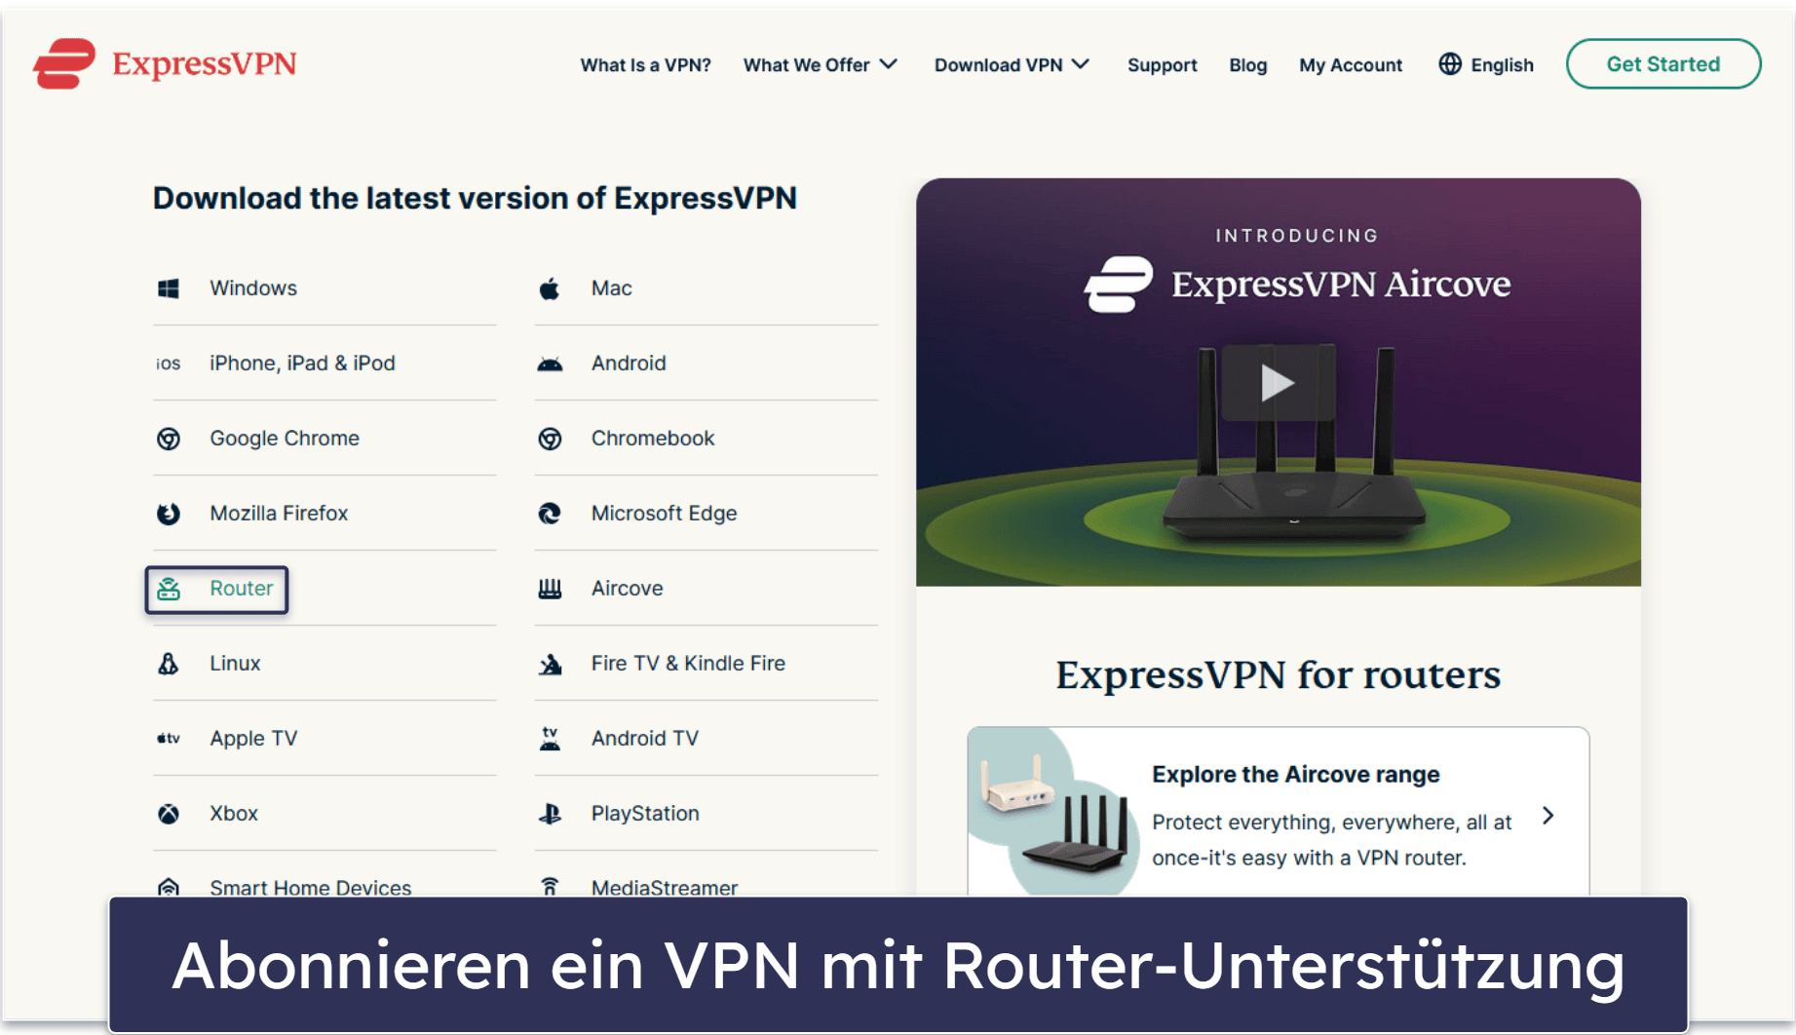Open What Is a VPN? page

click(x=645, y=65)
